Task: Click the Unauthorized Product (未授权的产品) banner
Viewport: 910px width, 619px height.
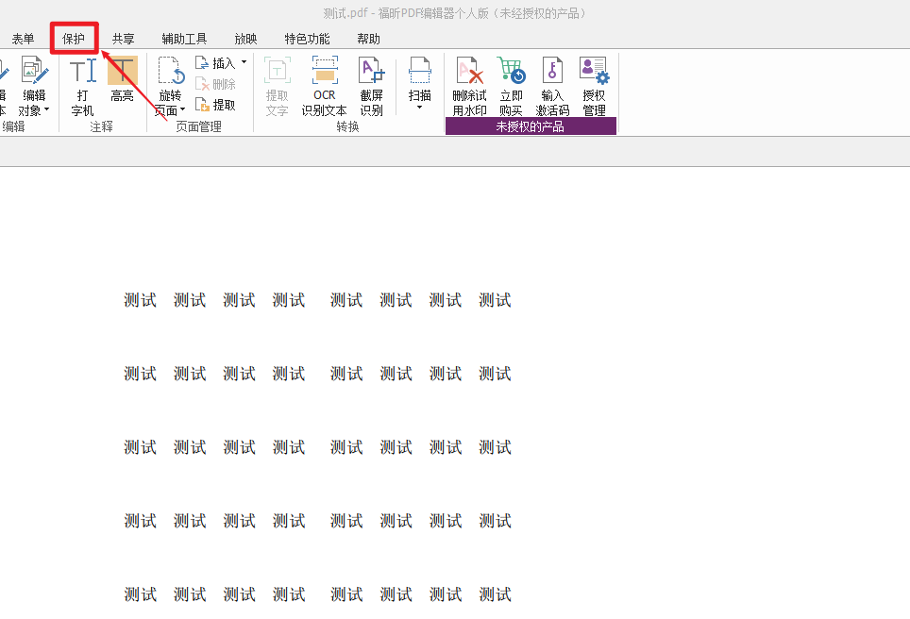Action: tap(531, 125)
